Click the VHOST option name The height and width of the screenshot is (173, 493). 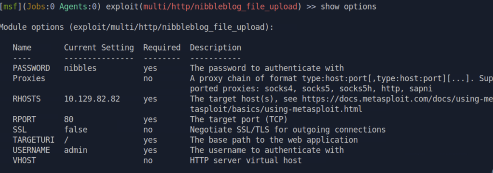tap(24, 161)
